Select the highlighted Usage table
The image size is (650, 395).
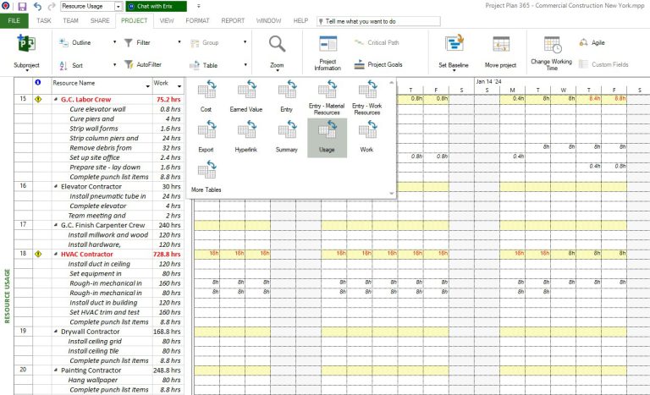point(327,138)
